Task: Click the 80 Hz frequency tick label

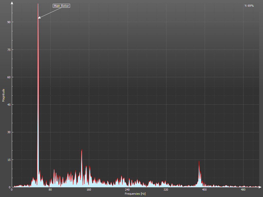Action: tap(50, 190)
